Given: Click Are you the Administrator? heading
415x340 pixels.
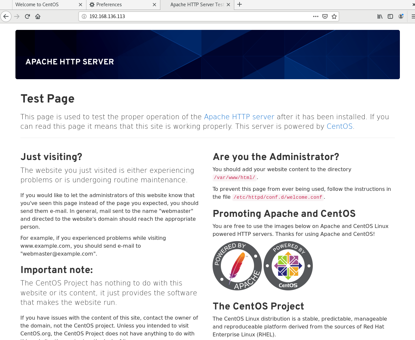Looking at the screenshot, I should [x=276, y=157].
